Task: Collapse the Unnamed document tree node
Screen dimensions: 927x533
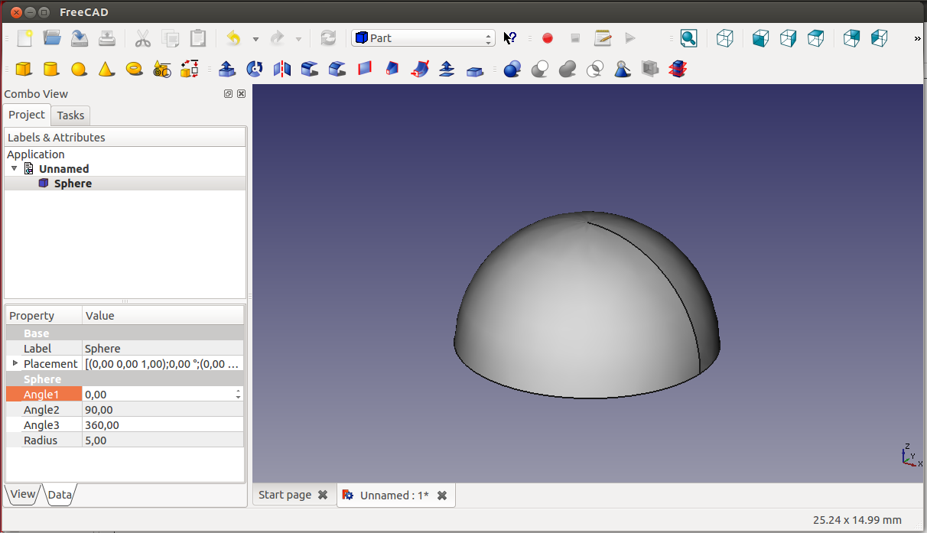Action: coord(15,168)
